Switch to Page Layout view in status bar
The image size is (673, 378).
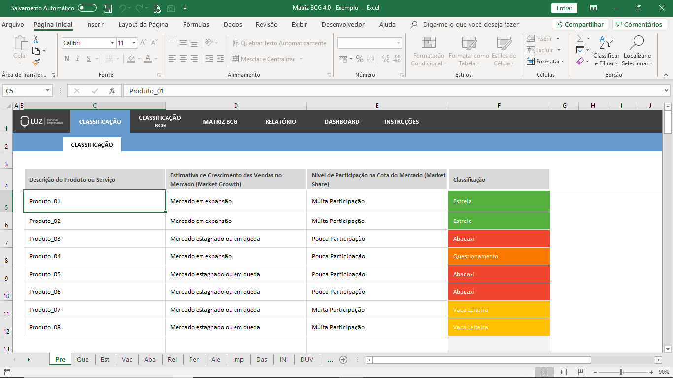[x=563, y=372]
